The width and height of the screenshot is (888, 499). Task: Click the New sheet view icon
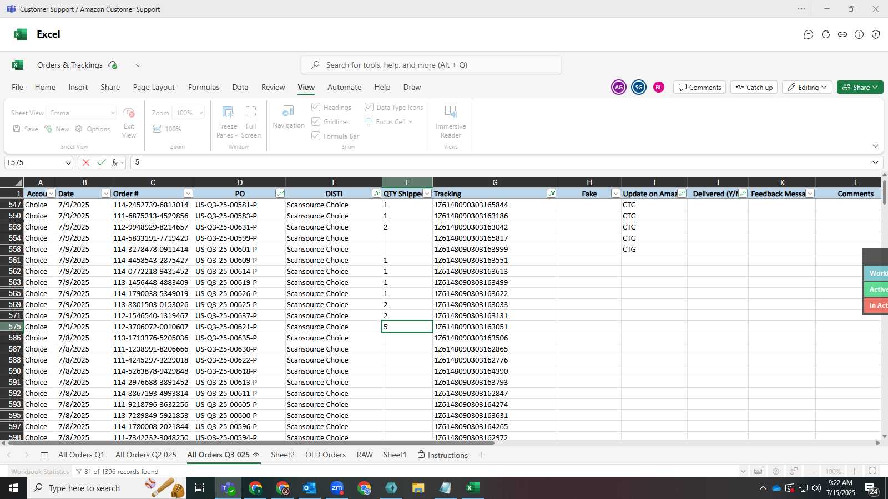tap(48, 129)
